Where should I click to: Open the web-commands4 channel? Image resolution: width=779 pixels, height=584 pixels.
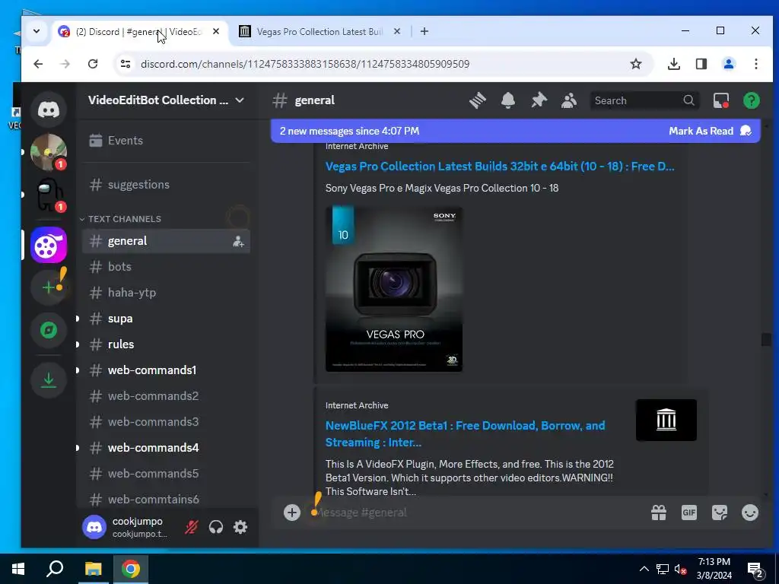click(166, 447)
